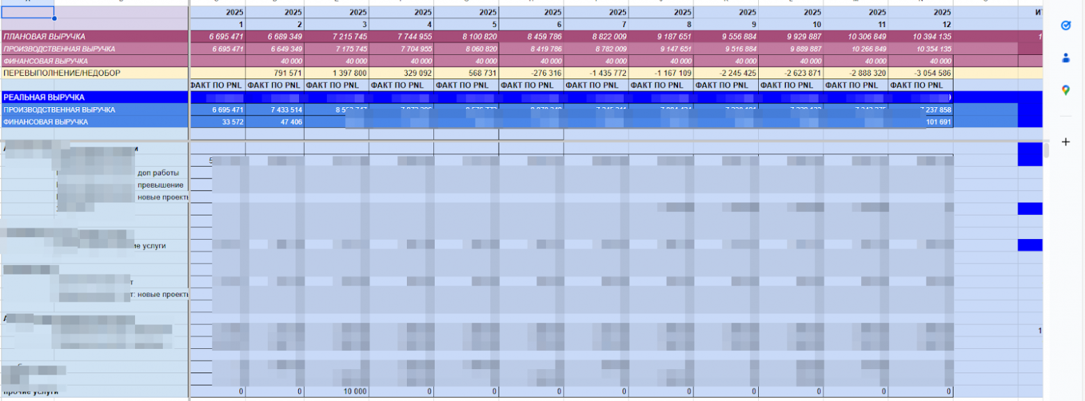
Task: Select the cell with value 47 406
Action: point(275,122)
